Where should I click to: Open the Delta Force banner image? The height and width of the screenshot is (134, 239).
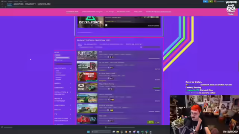[90, 22]
